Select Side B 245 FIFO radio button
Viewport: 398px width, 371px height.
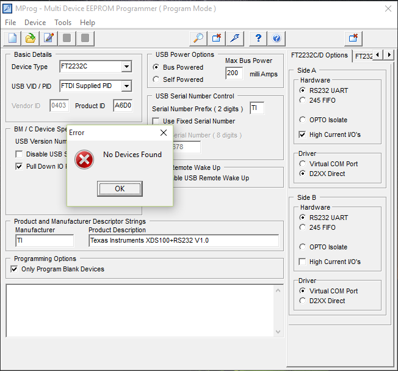[302, 227]
